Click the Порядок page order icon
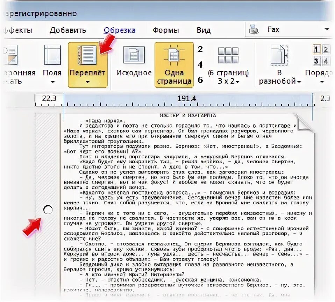 (322, 55)
